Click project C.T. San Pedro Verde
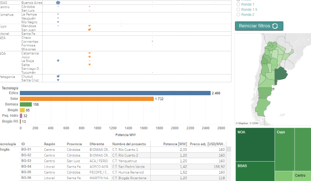Image resolution: width=311 pixels, height=181 pixels. 129,166
